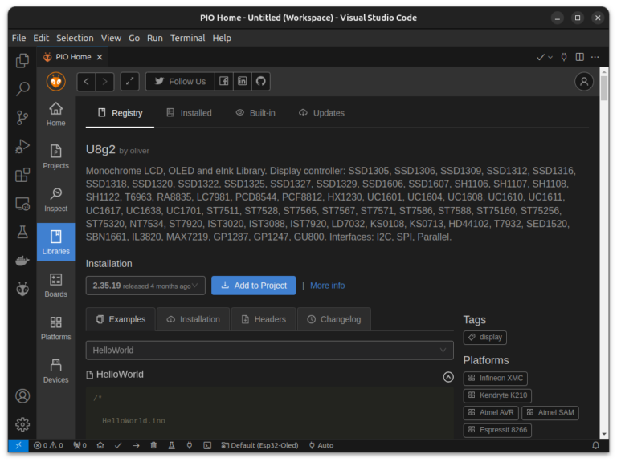Open the version 2.35.19 dropdown
Image resolution: width=617 pixels, height=462 pixels.
(145, 286)
